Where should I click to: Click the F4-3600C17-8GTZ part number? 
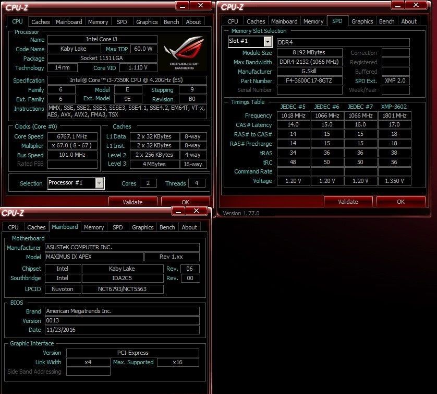pos(309,80)
